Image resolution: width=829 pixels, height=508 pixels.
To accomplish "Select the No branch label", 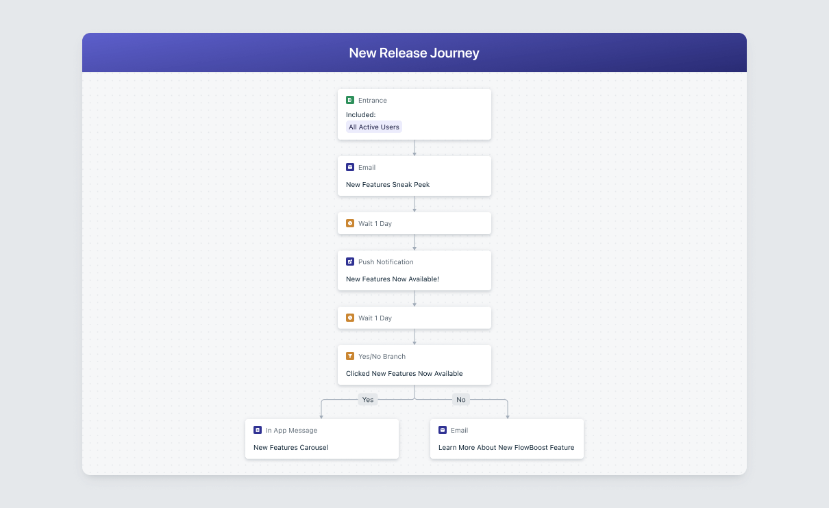I will tap(461, 399).
